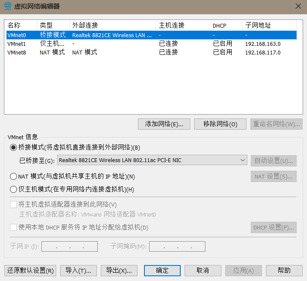Click the 添加网络(E)... button
Screen dimensions: 307x281
[164, 124]
